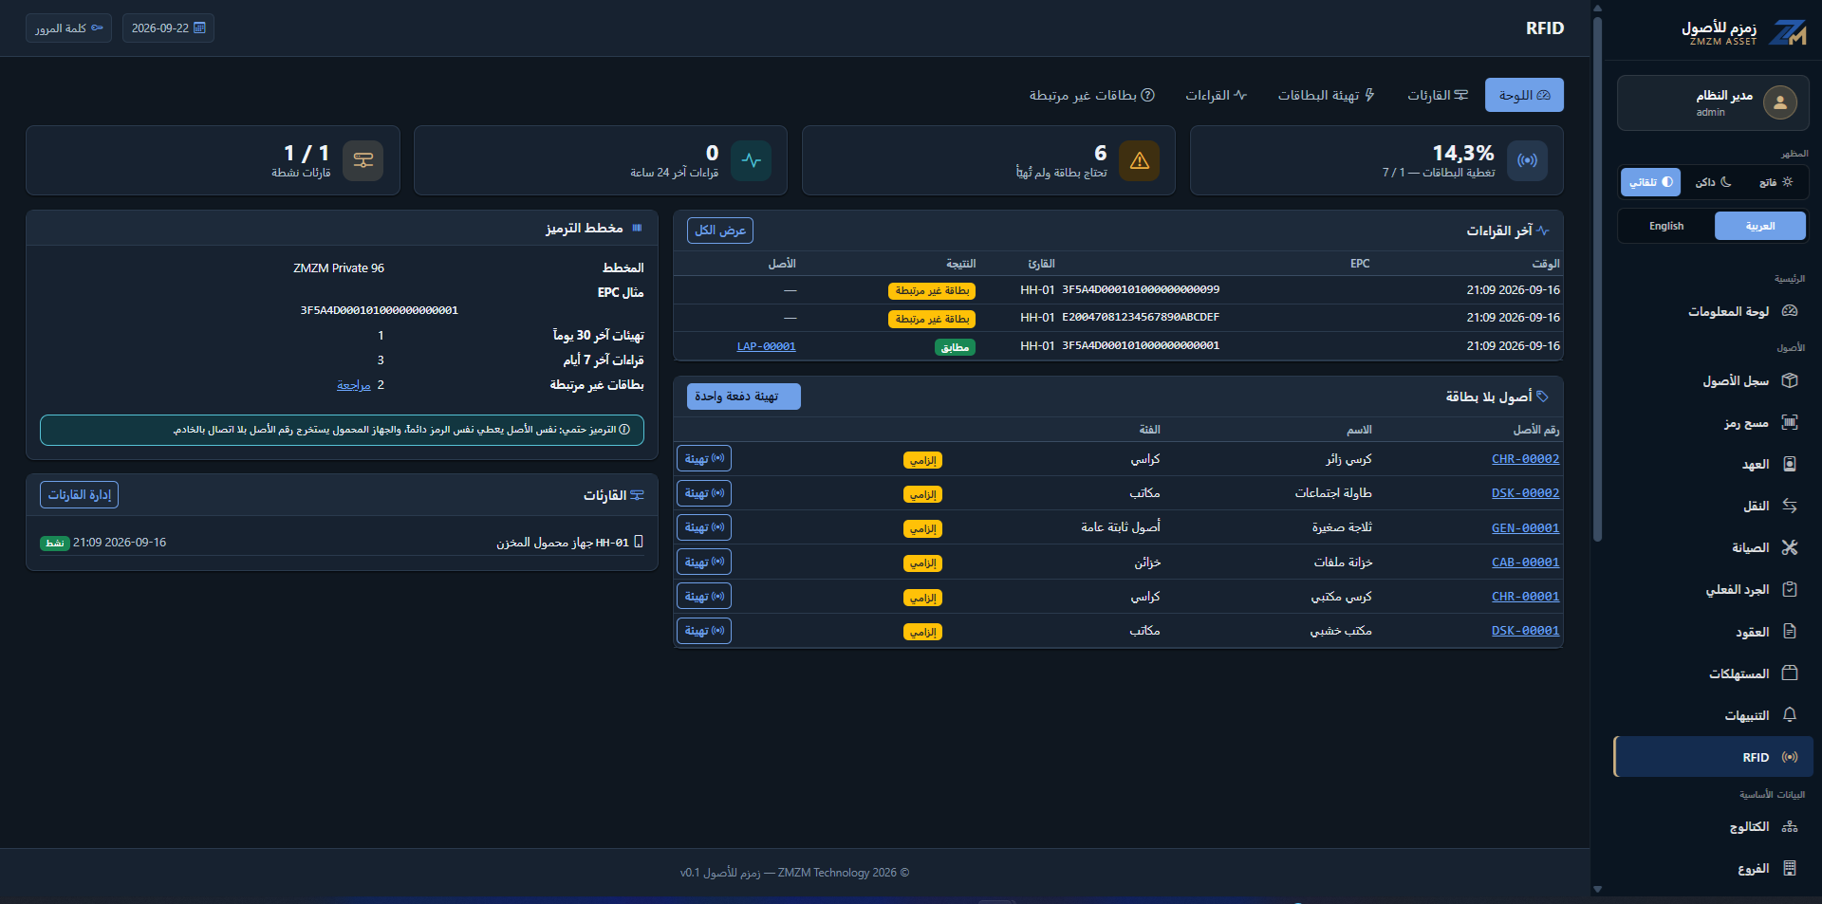Click the alerts bell icon
This screenshot has height=904, width=1822.
click(x=1790, y=714)
